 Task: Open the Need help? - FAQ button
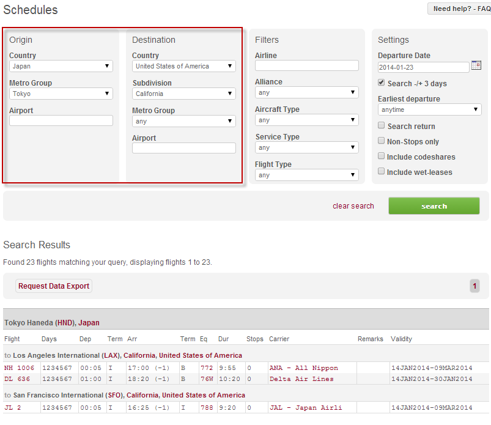[459, 9]
